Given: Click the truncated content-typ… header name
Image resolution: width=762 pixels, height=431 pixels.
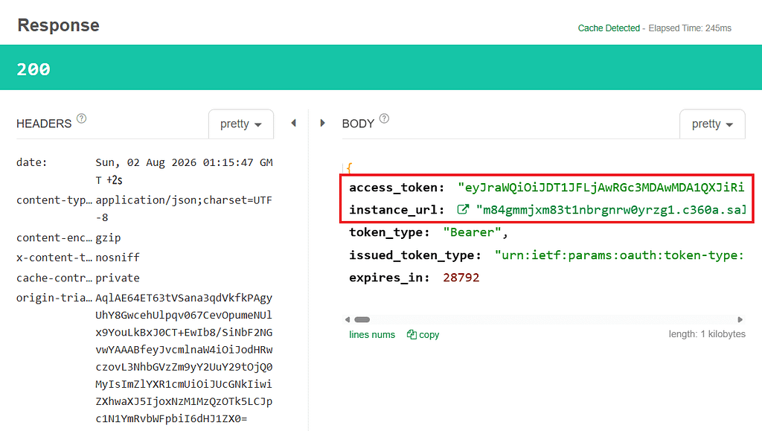Looking at the screenshot, I should tap(54, 199).
